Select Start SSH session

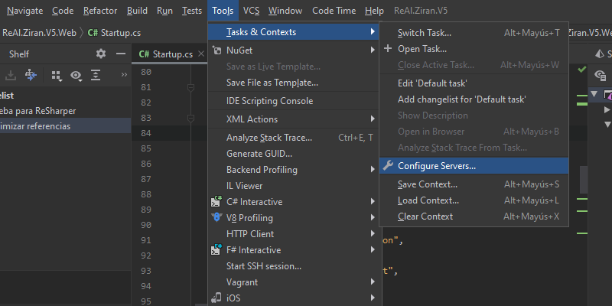[x=293, y=265]
